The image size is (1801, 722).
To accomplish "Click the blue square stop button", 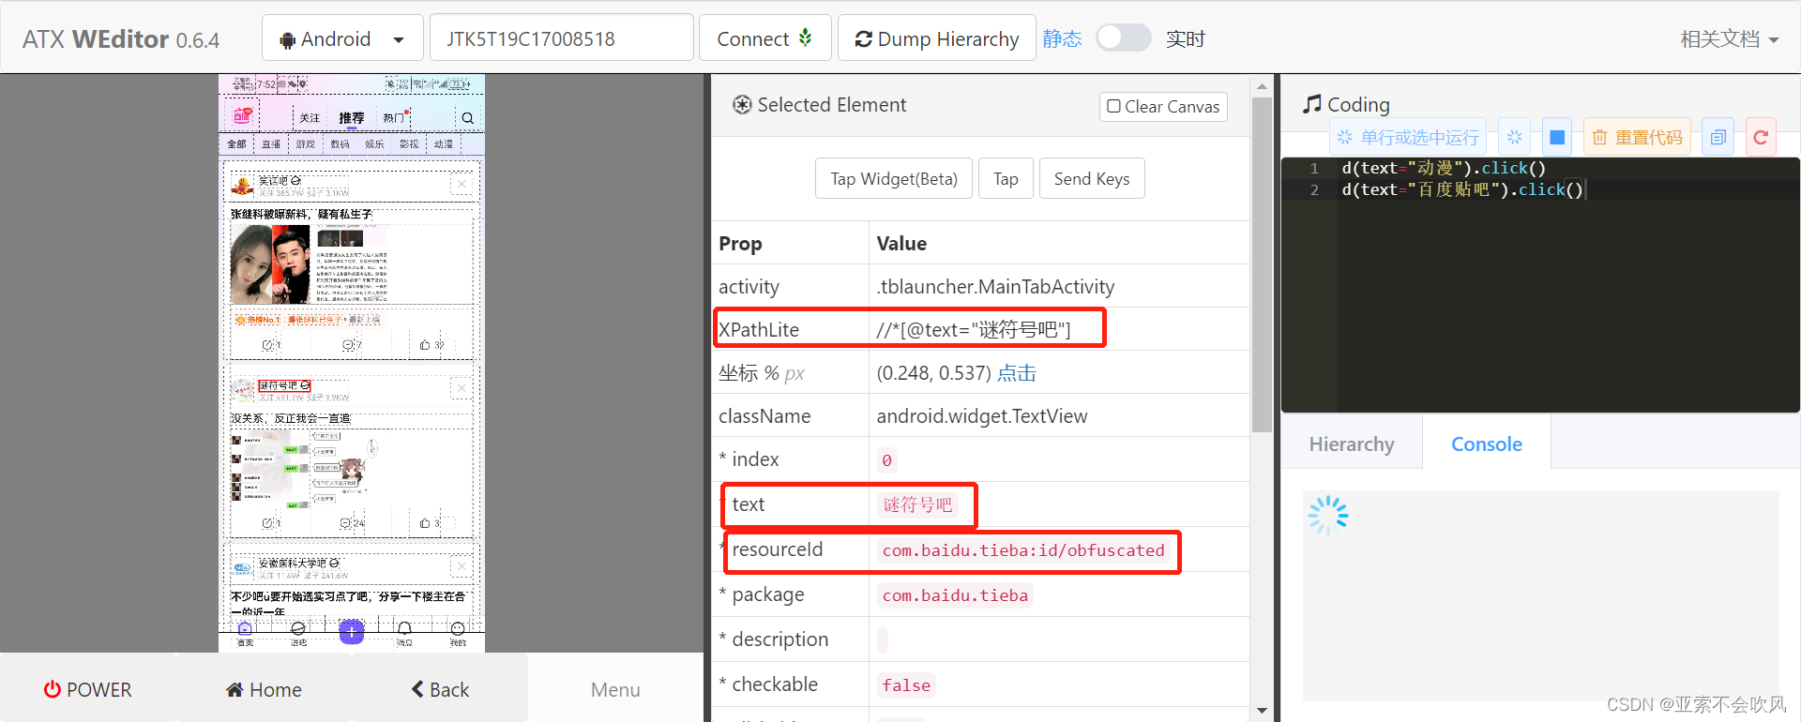I will pyautogui.click(x=1557, y=138).
